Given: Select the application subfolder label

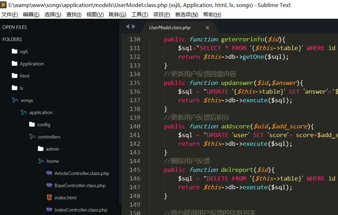Looking at the screenshot, I should point(41,112).
